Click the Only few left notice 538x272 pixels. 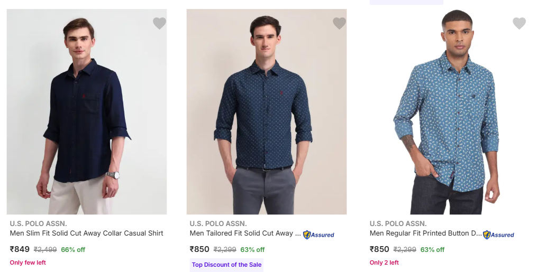(28, 262)
